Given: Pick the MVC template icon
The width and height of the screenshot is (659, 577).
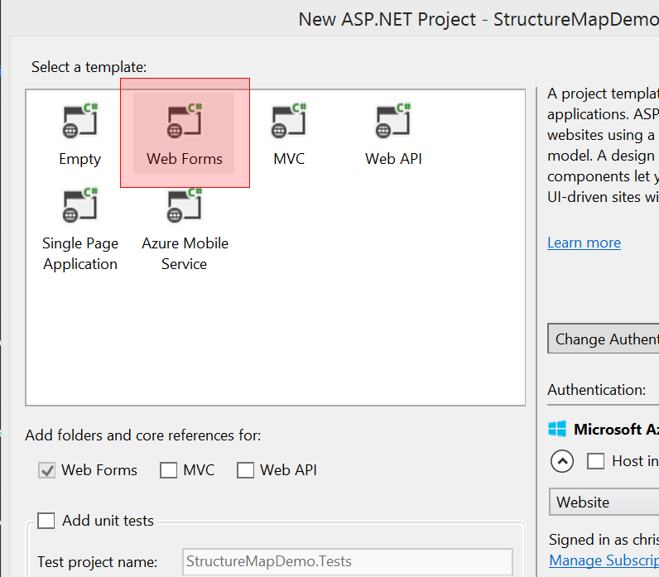Looking at the screenshot, I should [x=289, y=120].
